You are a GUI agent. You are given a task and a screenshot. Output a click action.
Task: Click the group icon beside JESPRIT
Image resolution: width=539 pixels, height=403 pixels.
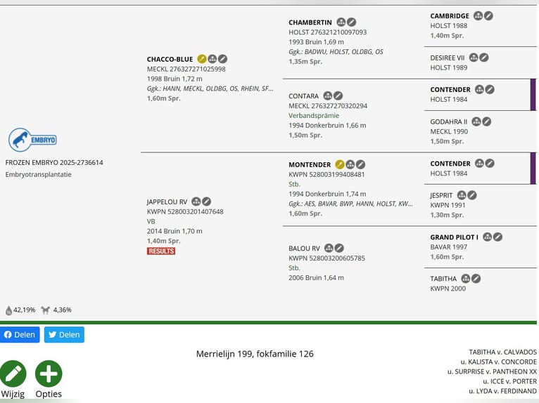tap(462, 195)
